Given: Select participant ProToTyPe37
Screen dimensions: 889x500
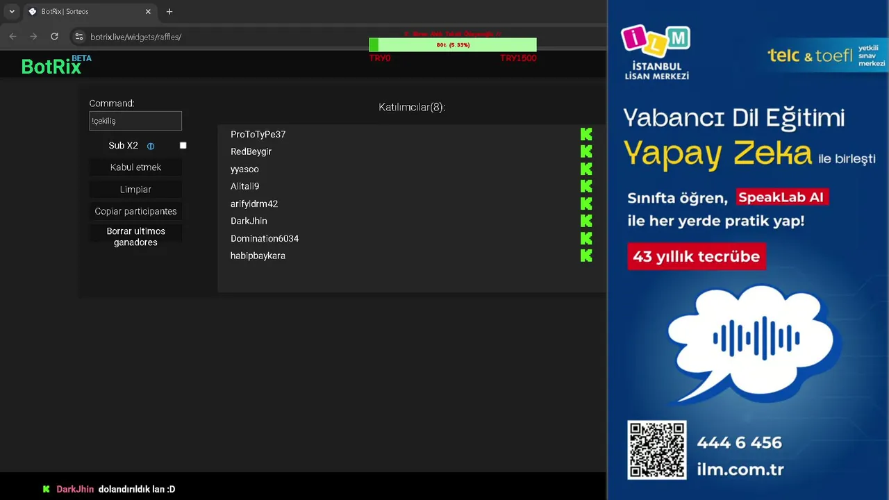Looking at the screenshot, I should (x=258, y=134).
